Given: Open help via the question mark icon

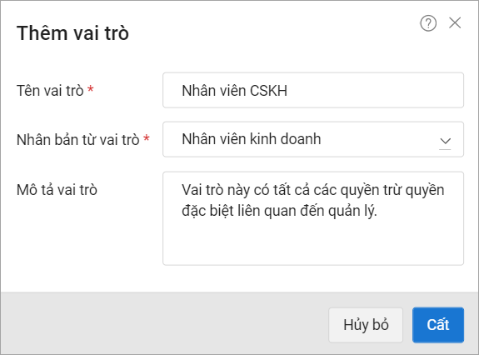Looking at the screenshot, I should pos(428,23).
